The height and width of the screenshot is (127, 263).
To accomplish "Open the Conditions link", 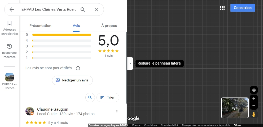I will pos(151,125).
